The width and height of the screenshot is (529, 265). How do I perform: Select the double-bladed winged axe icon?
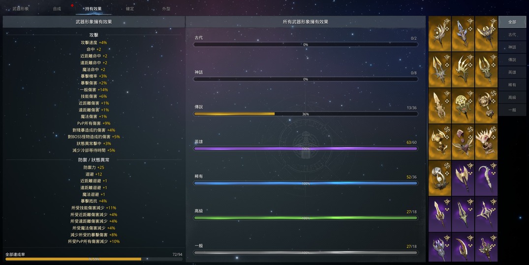point(463,178)
